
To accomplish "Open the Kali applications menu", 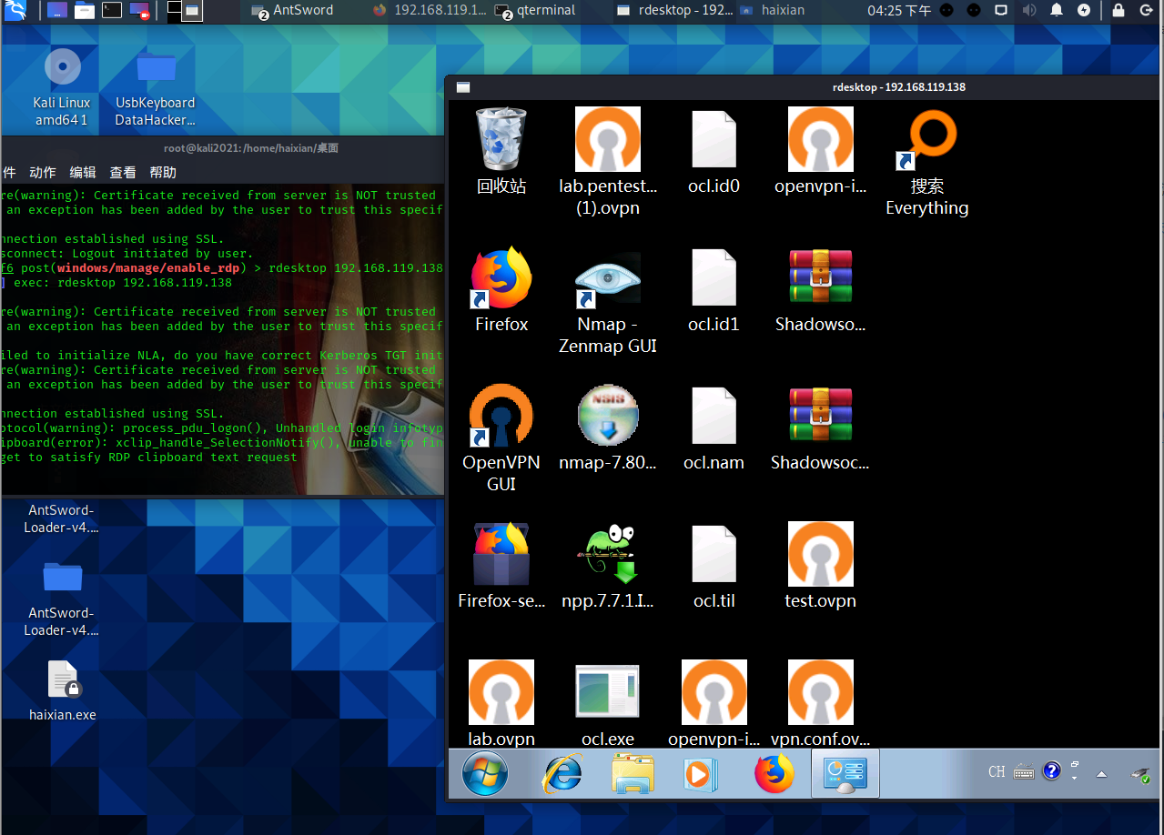I will click(15, 11).
